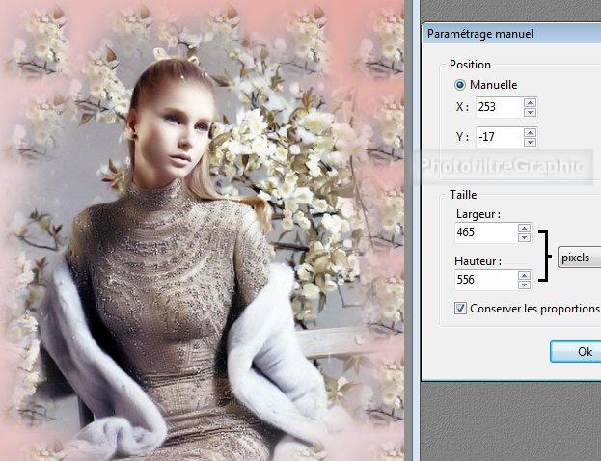Decrease Hauteur with down arrow

(x=524, y=285)
